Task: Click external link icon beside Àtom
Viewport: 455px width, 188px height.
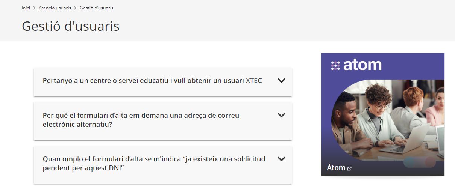Action: click(350, 168)
